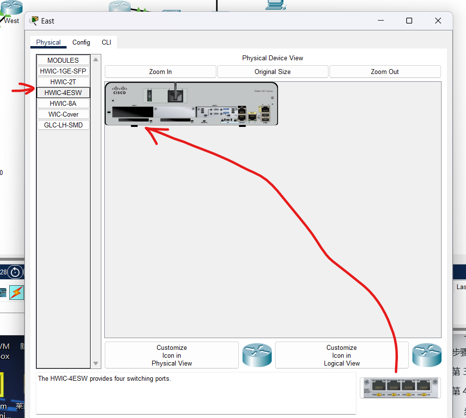Toggle the power switch on the Cisco 1941 chassis
The height and width of the screenshot is (418, 466).
pyautogui.click(x=149, y=95)
